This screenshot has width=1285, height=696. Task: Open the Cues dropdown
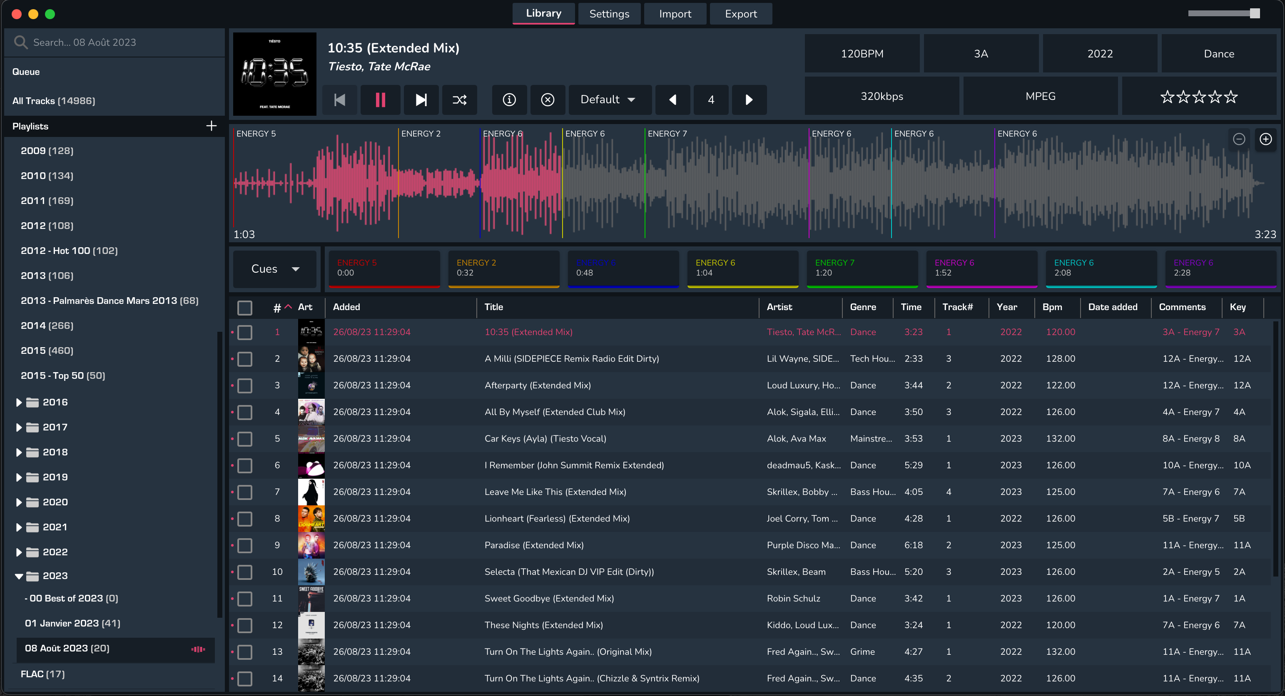[x=275, y=269]
